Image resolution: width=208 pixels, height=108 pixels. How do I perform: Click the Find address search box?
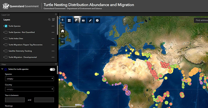coord(201,20)
